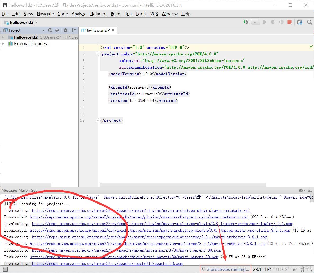Switch to the helloworld2 pom.xml tab
314x273 pixels.
98,30
